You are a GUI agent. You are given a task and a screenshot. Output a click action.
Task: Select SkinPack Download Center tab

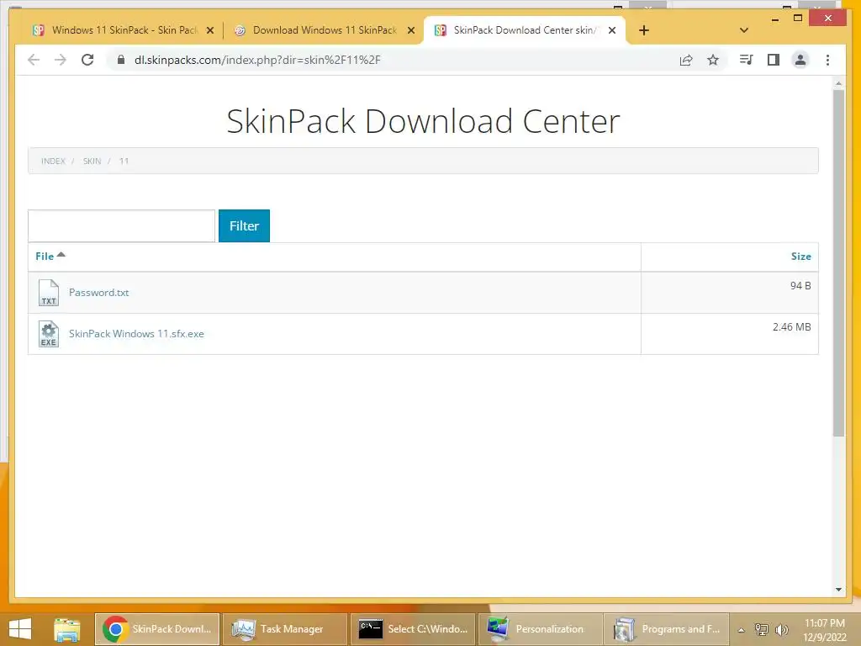(x=525, y=30)
